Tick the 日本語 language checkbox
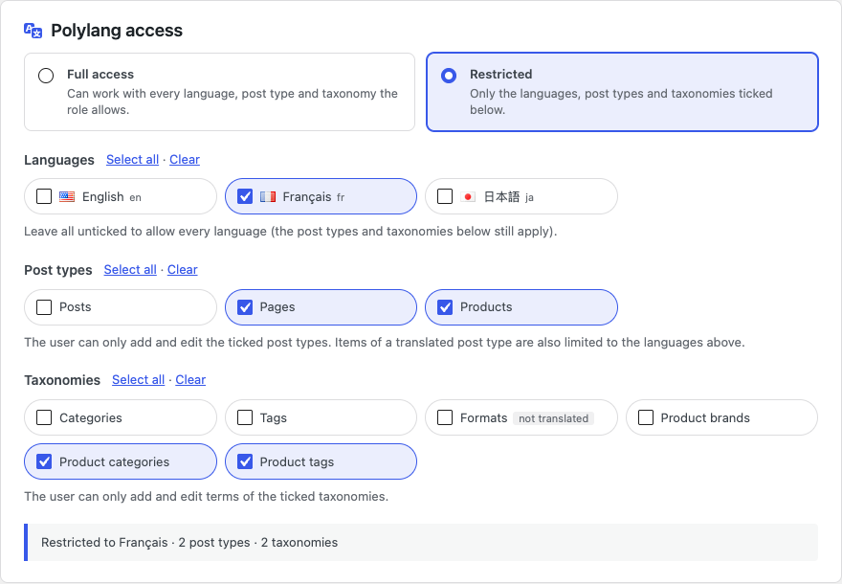The height and width of the screenshot is (584, 842). [x=445, y=196]
